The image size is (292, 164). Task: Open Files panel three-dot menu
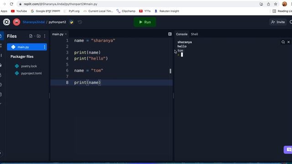point(45,36)
